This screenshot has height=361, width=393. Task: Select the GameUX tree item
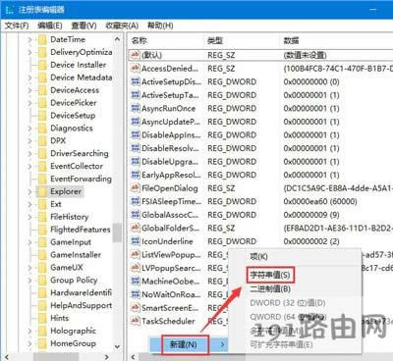coord(67,268)
